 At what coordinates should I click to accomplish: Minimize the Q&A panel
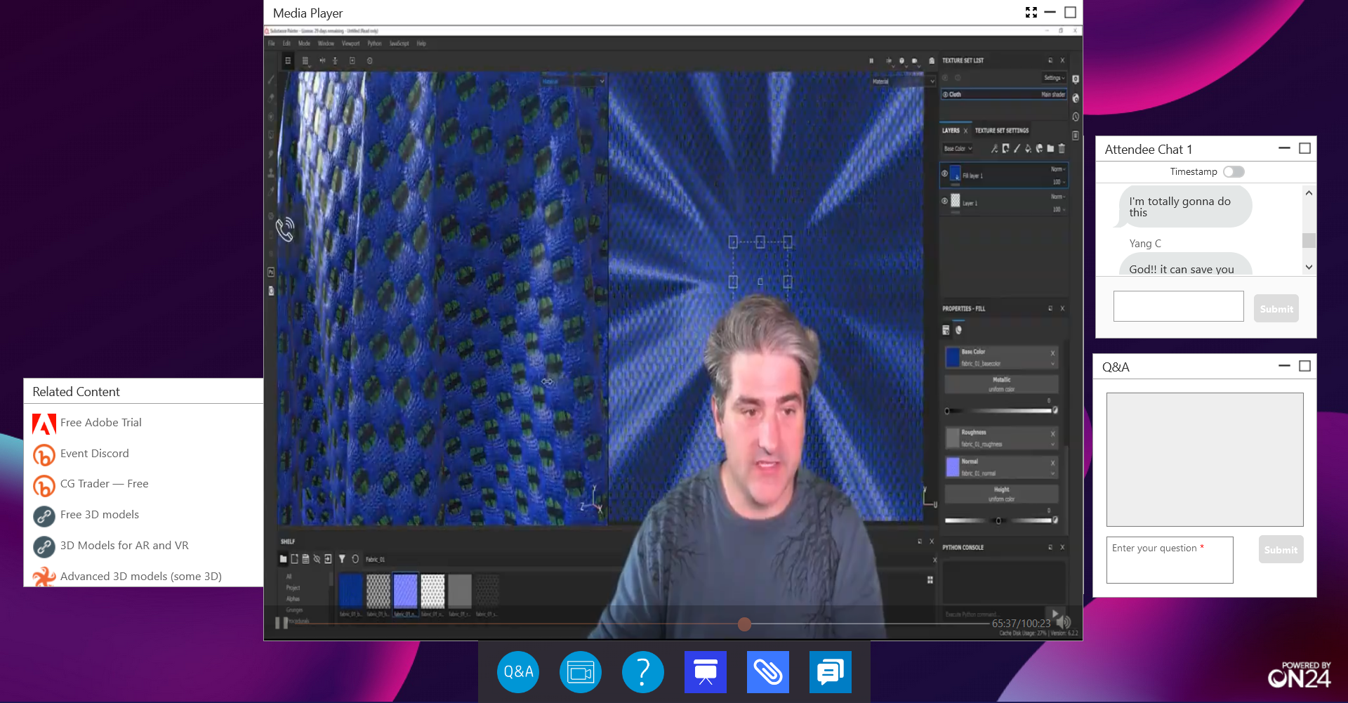[1284, 366]
